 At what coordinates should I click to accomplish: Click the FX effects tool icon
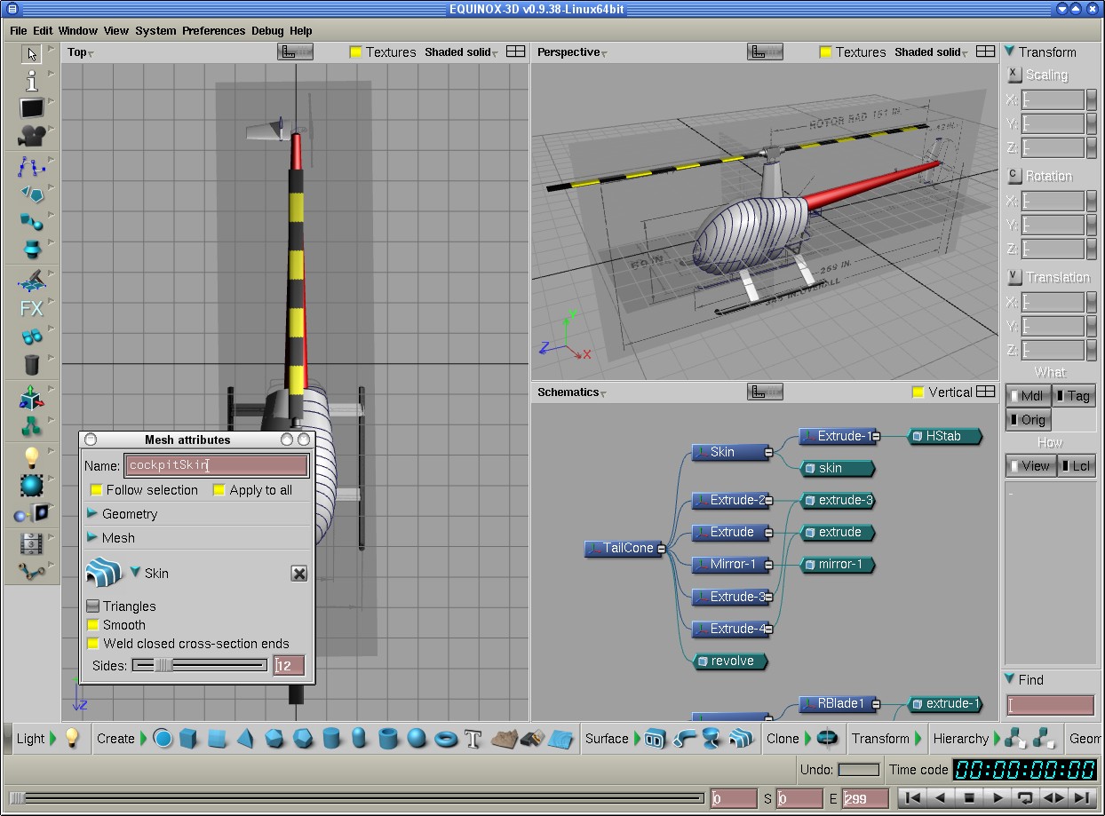[31, 309]
